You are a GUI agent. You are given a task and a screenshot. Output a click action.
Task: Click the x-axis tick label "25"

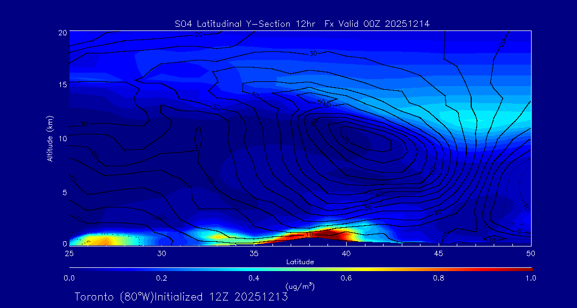(x=69, y=253)
